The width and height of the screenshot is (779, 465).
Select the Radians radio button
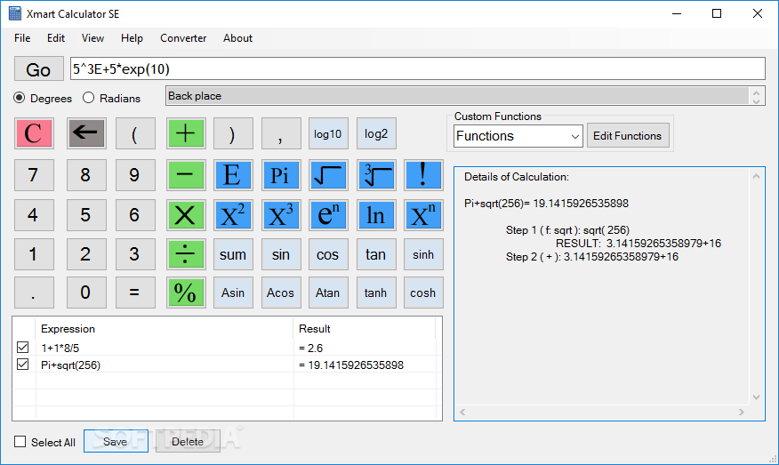click(88, 98)
